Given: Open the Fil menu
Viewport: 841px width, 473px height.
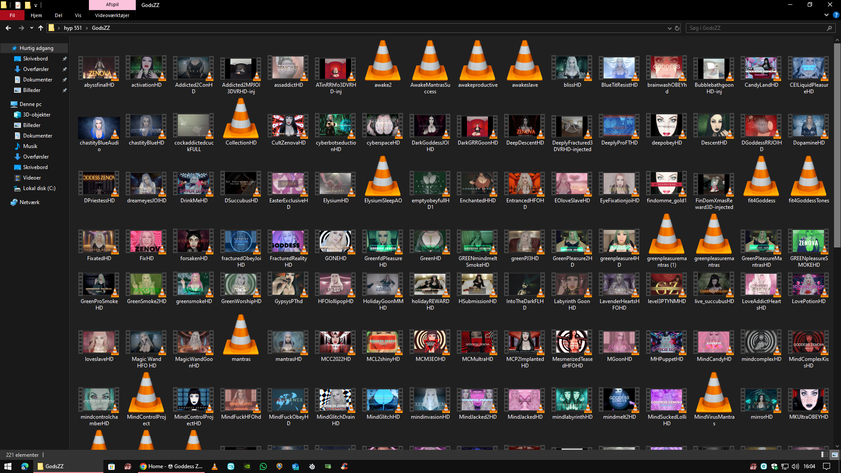Looking at the screenshot, I should pyautogui.click(x=12, y=15).
